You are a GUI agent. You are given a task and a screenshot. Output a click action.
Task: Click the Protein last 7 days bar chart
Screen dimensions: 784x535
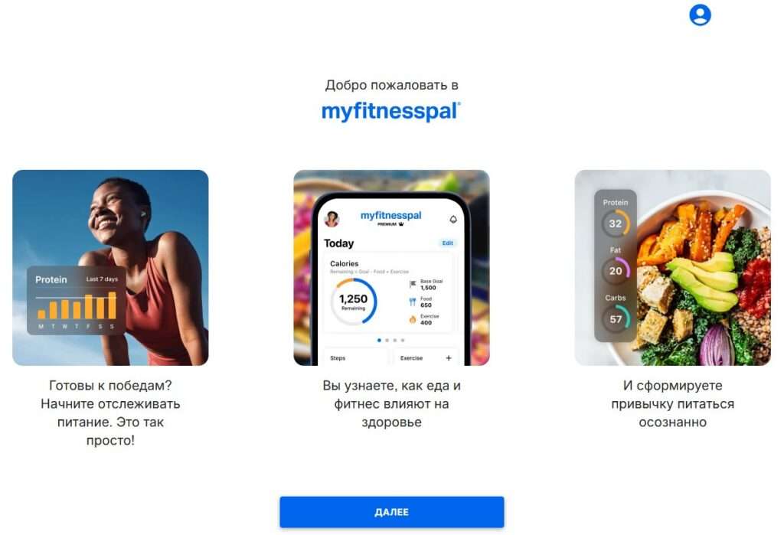pyautogui.click(x=76, y=301)
